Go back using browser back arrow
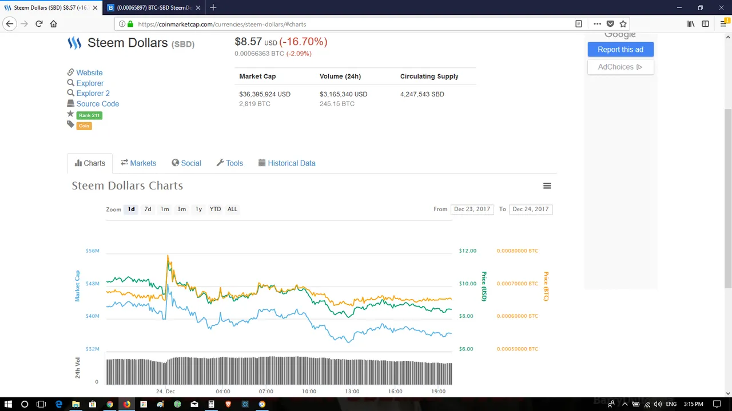732x411 pixels. (10, 24)
